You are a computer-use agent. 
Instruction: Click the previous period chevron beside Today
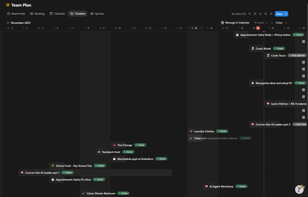click(x=272, y=22)
